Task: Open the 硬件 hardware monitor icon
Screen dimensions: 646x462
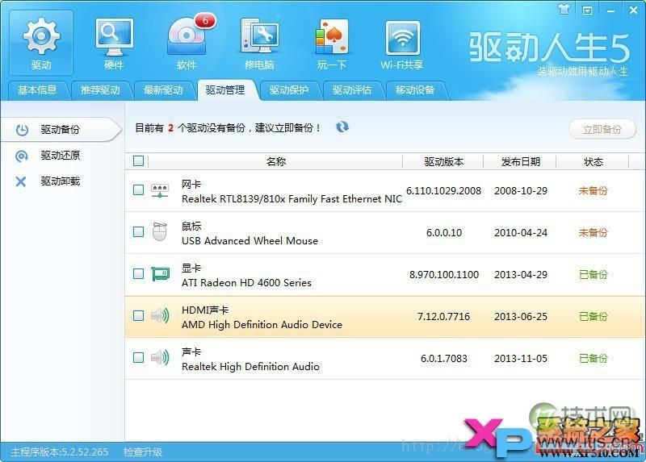Action: (114, 43)
